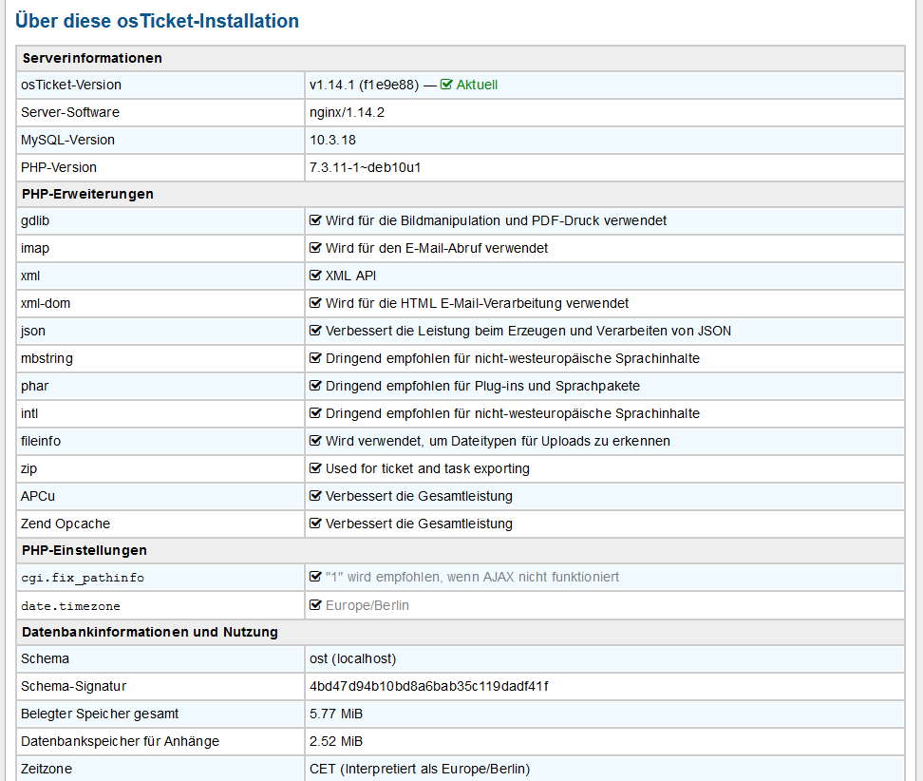Click the grey Europe/Berlin timezone value
This screenshot has width=923, height=781.
point(367,605)
